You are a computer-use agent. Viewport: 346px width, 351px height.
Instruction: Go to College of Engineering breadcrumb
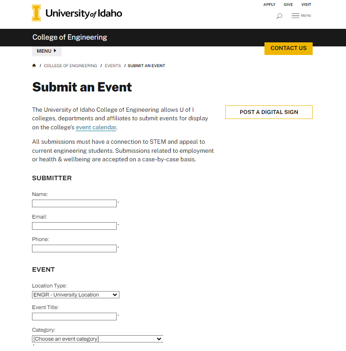click(x=70, y=66)
